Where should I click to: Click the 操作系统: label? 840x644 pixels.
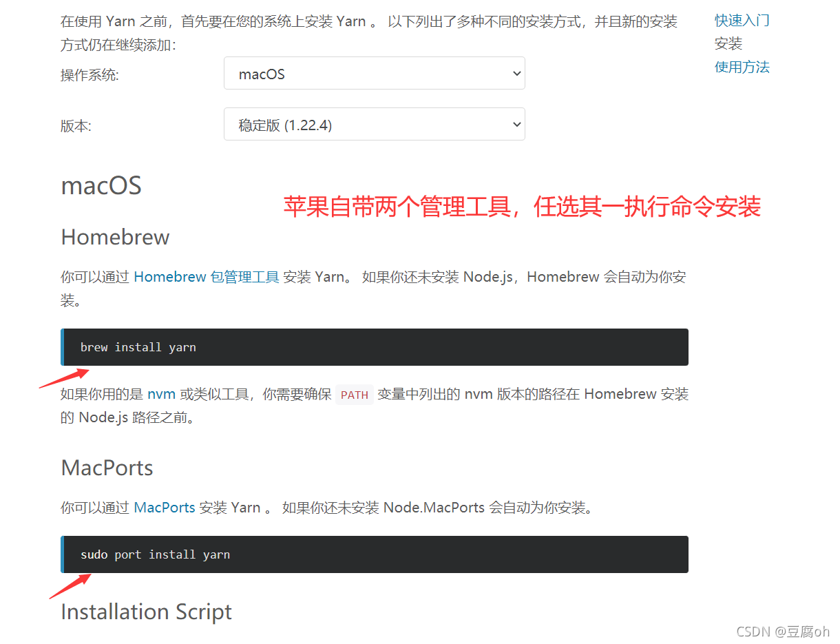point(90,75)
